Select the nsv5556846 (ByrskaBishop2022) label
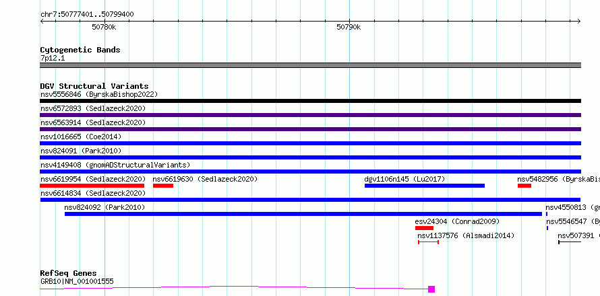The width and height of the screenshot is (600, 296). tap(99, 94)
